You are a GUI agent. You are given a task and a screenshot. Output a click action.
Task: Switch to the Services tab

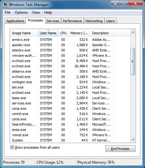pyautogui.click(x=53, y=21)
